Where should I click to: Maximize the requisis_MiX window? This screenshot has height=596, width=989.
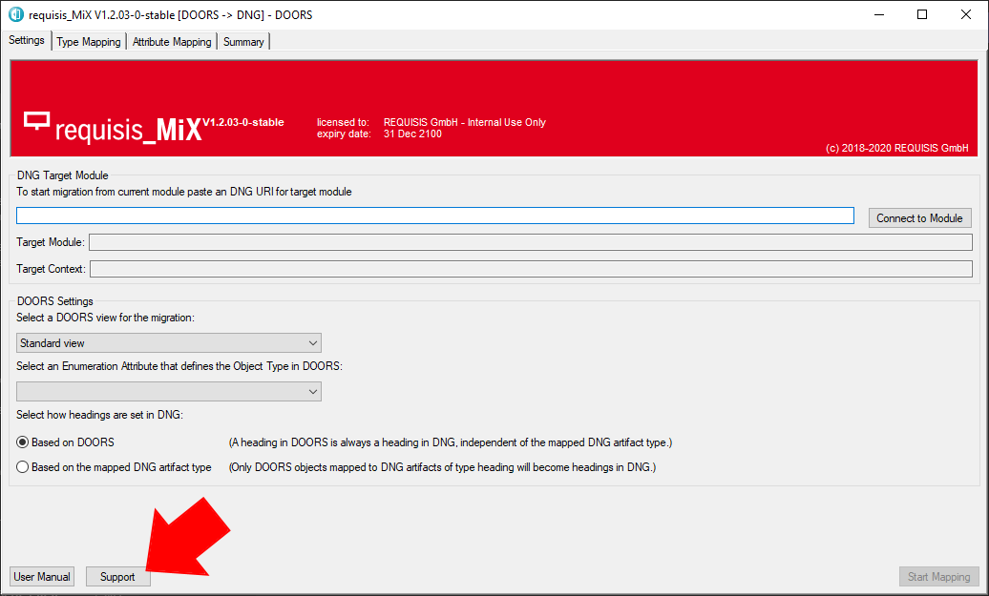coord(922,14)
